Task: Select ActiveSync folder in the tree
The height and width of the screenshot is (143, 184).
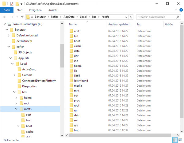Action: pos(29,69)
